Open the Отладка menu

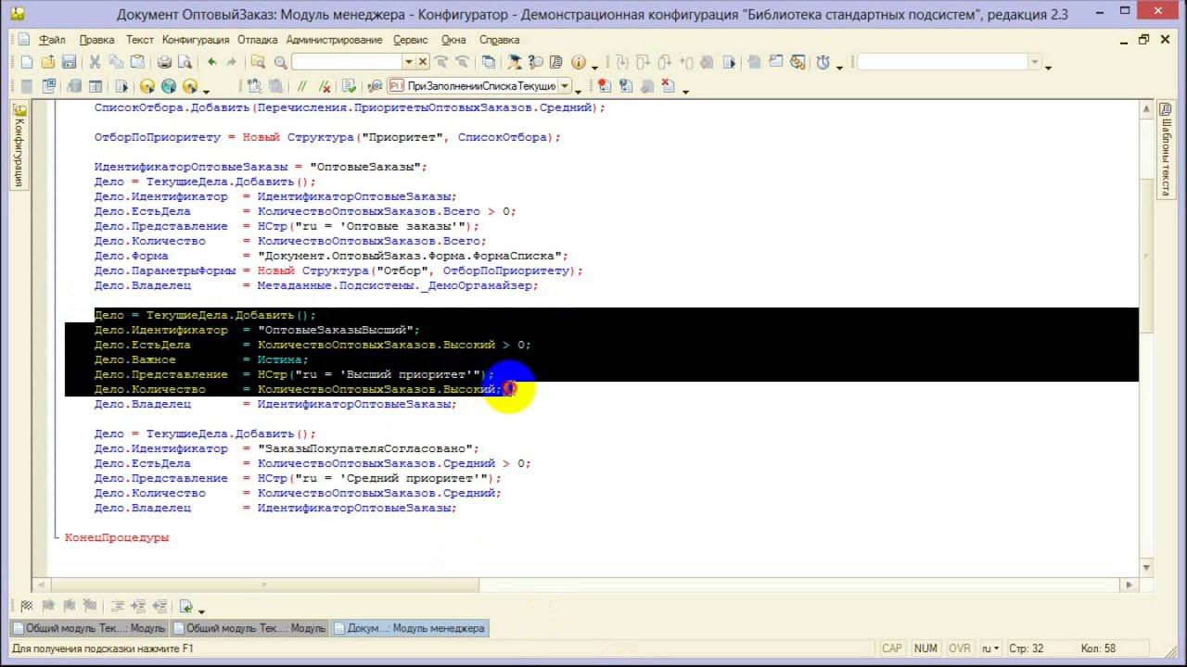point(257,40)
